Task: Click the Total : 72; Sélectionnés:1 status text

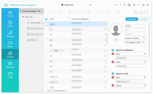Action: (x=56, y=91)
